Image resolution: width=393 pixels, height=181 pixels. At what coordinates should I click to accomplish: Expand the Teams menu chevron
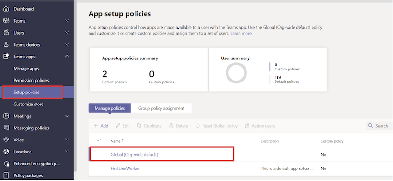click(x=67, y=21)
